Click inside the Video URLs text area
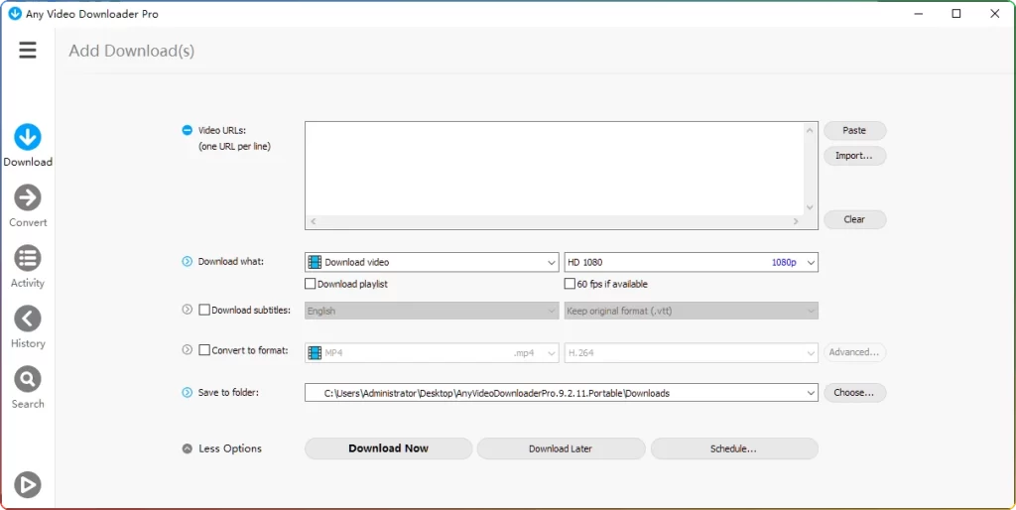 (x=554, y=169)
